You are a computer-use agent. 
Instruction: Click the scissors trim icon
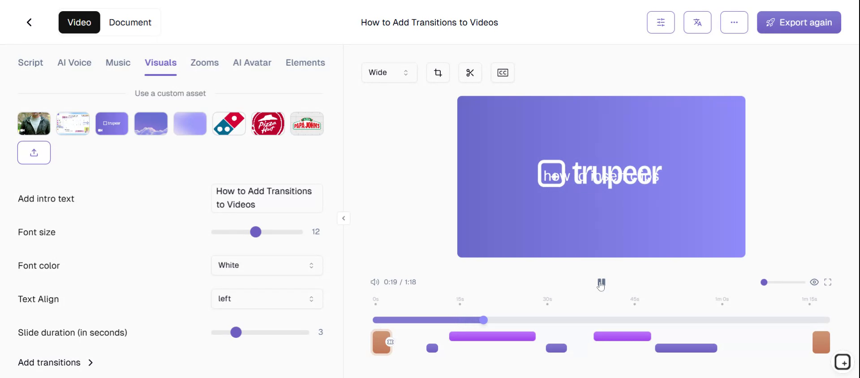click(x=470, y=72)
